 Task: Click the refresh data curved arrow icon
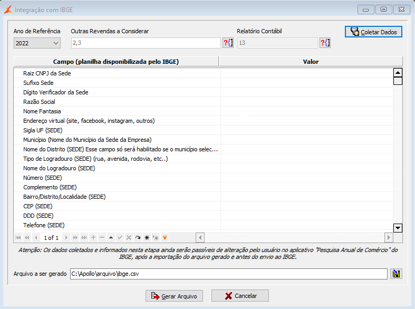138,238
